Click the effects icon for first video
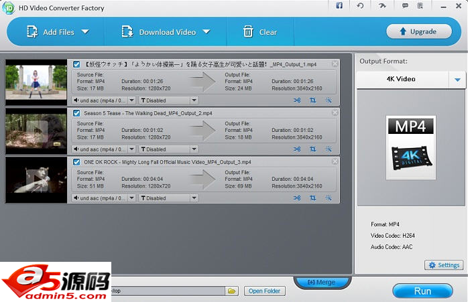Viewport: 468px width, 302px height. (329, 100)
